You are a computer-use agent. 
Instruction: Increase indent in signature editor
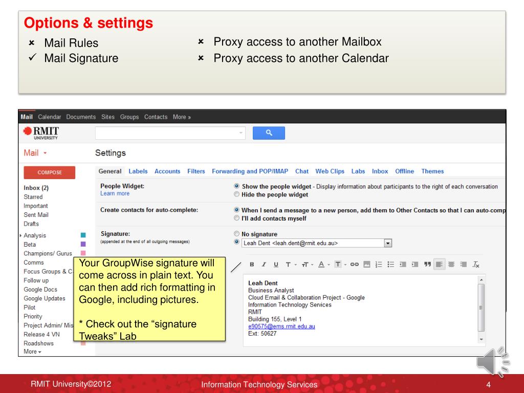pos(414,265)
